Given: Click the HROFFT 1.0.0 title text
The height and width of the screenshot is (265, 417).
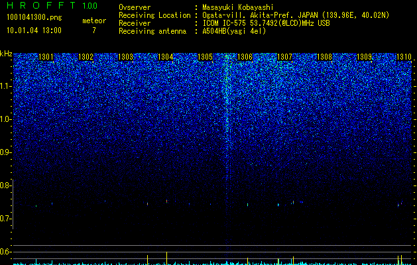Looking at the screenshot, I should click(52, 5).
